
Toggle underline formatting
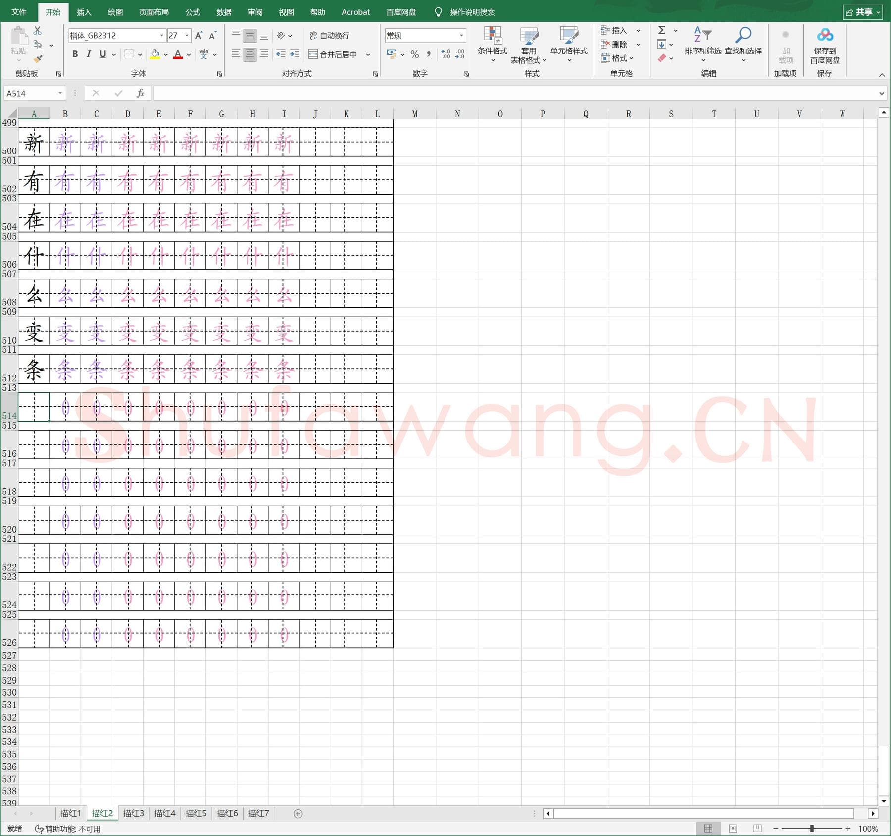(102, 54)
